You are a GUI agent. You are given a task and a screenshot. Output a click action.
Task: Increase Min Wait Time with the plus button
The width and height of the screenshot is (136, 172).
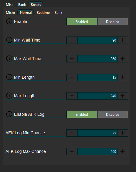pos(122,40)
